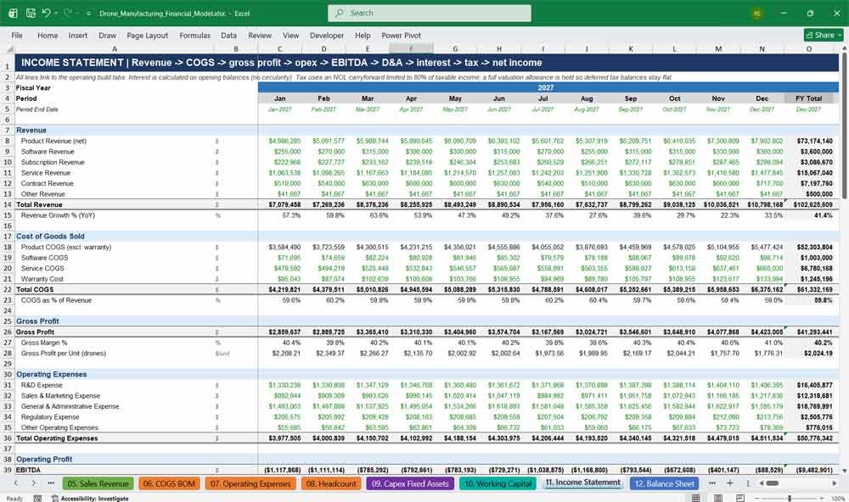The width and height of the screenshot is (849, 502).
Task: Click the Undo arrow icon
Action: pyautogui.click(x=46, y=13)
